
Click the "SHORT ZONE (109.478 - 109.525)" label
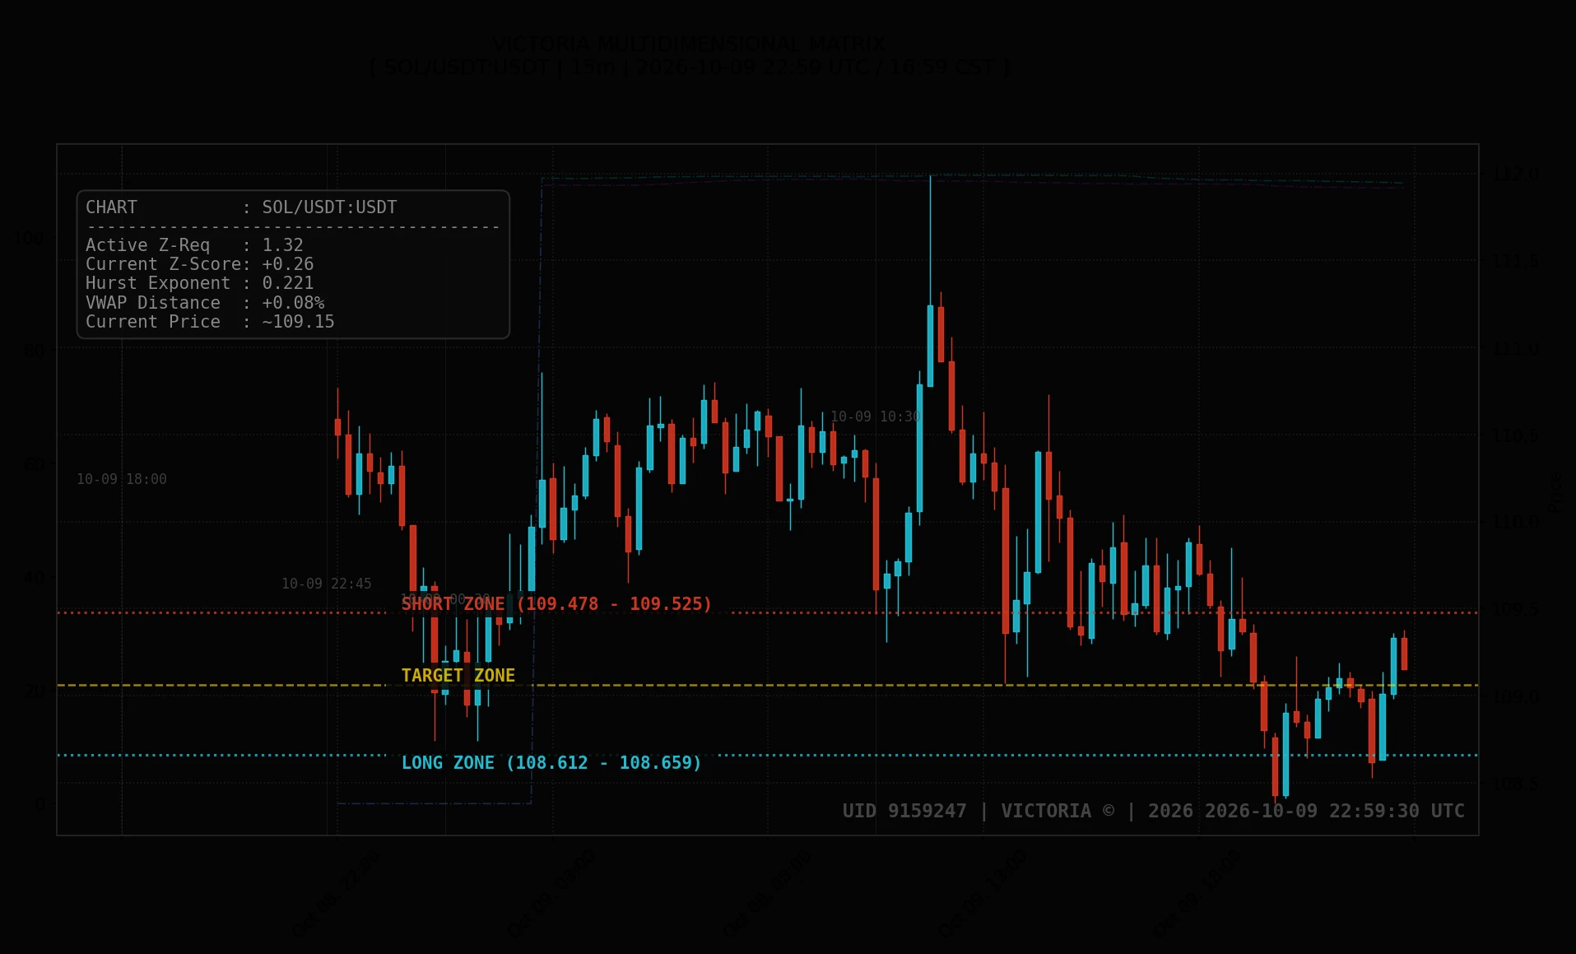click(x=556, y=604)
